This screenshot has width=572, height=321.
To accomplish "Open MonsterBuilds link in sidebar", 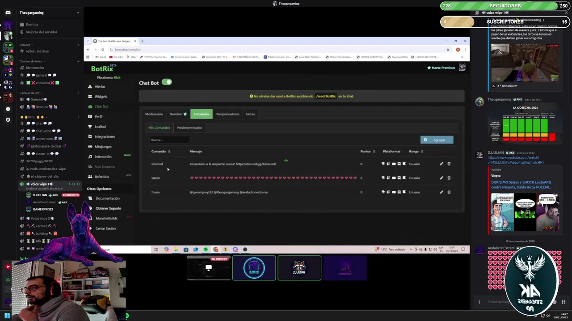I will click(x=106, y=218).
